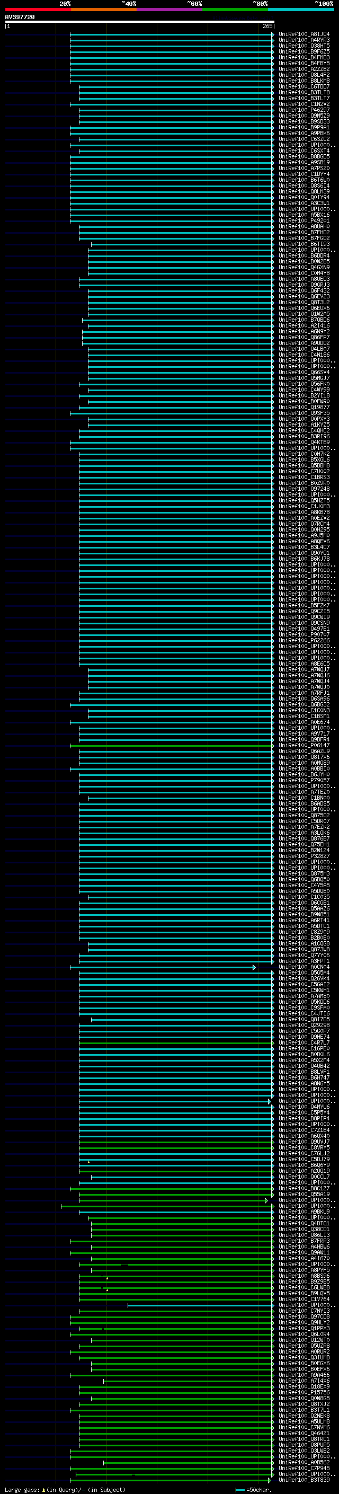The image size is (339, 1494).
Task: Select hit label UniRef100_C6TDD7
Action: 304,86
